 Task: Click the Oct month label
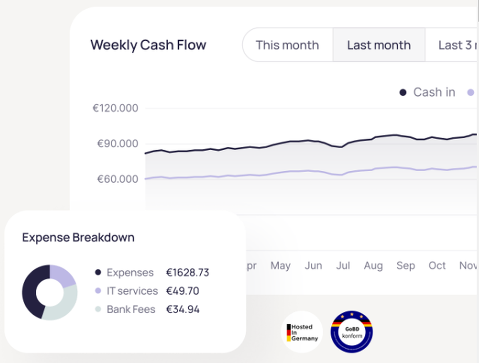(437, 266)
